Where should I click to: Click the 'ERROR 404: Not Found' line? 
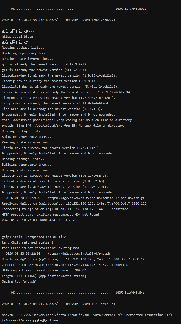tap(39, 220)
